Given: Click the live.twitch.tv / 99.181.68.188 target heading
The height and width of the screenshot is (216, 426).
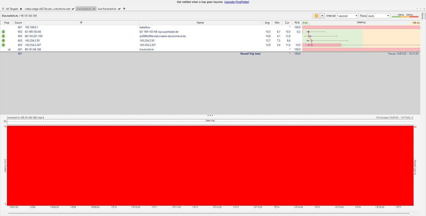Looking at the screenshot, I should click(19, 16).
